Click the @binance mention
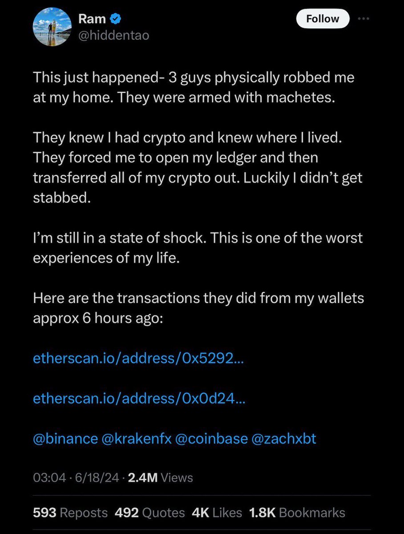 (x=65, y=438)
